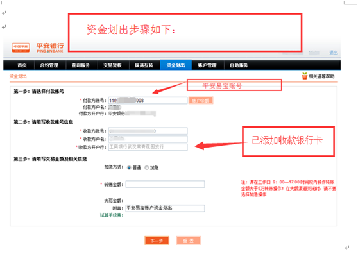Click the 资金划出 breadcrumb heading

click(x=18, y=76)
